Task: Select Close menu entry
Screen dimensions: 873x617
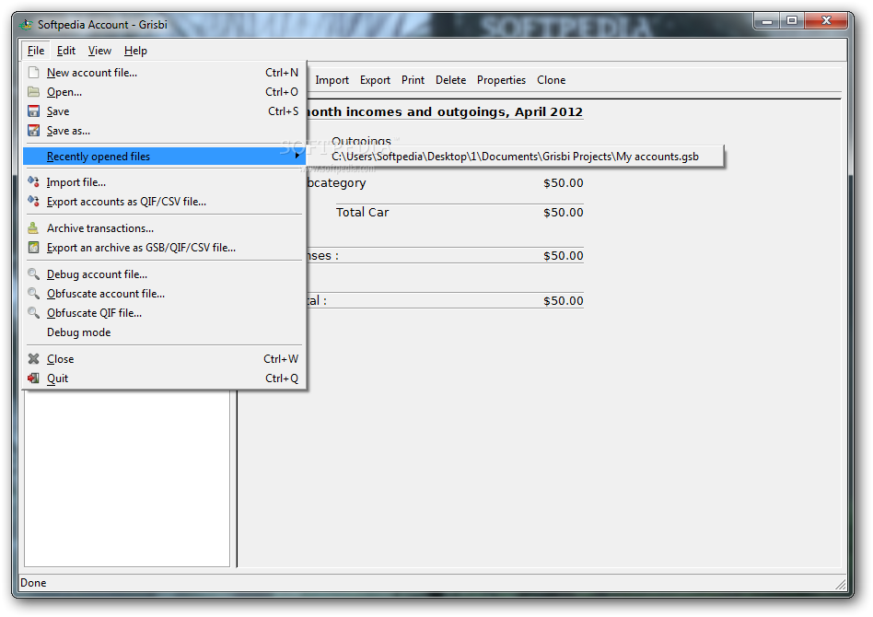Action: point(164,359)
